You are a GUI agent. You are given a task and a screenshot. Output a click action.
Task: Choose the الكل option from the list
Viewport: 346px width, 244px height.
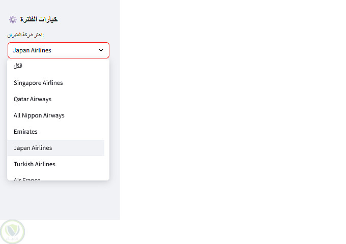coord(18,66)
